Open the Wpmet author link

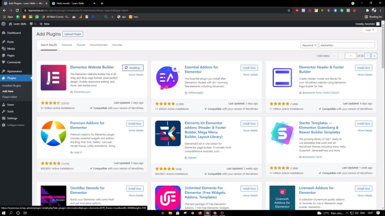coord(192,158)
